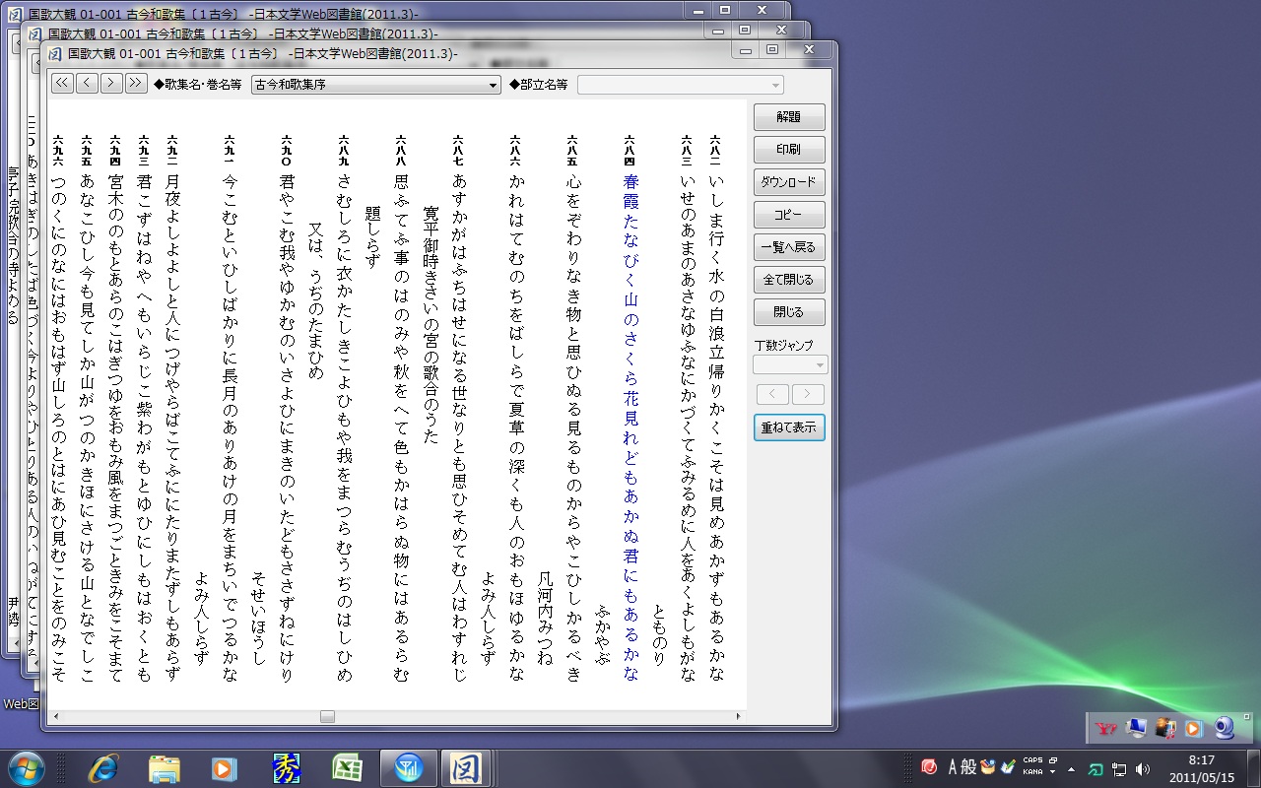Viewport: 1261px width, 788px height.
Task: Click the antenna app taskbar icon
Action: pos(408,768)
